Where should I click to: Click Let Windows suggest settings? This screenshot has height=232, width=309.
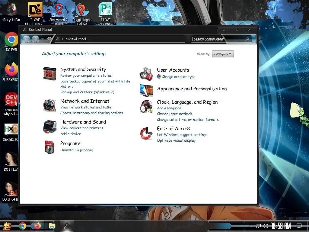[x=182, y=135]
